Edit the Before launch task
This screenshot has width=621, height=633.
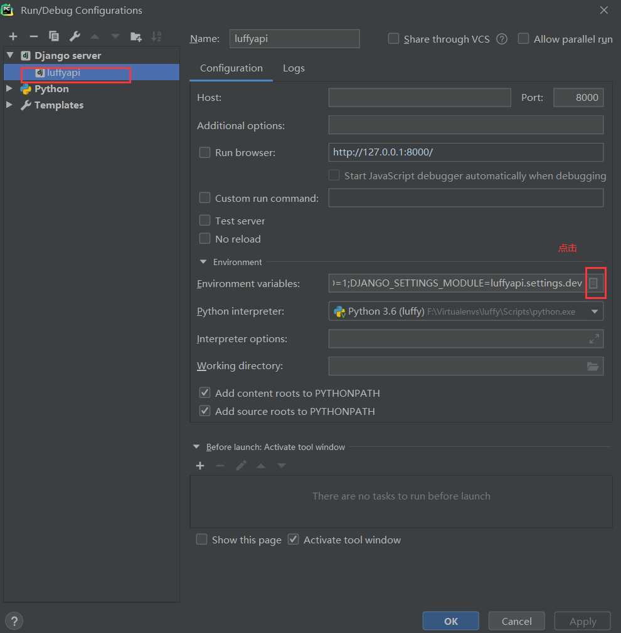click(241, 466)
